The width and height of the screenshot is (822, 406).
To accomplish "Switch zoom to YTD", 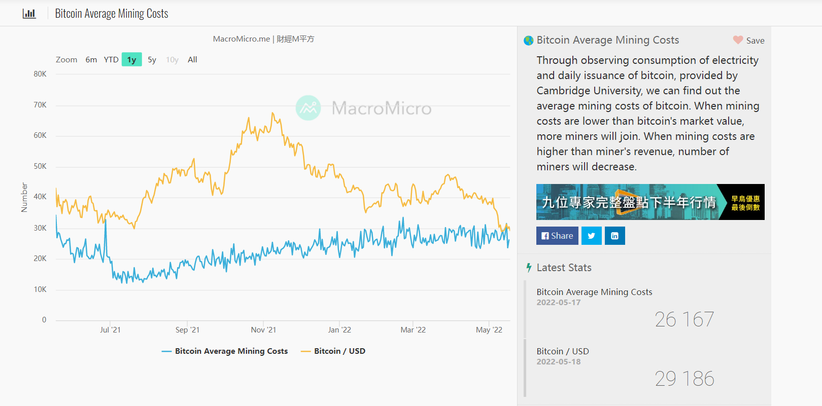I will (111, 60).
